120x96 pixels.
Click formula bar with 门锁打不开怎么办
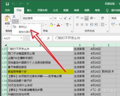86,38
